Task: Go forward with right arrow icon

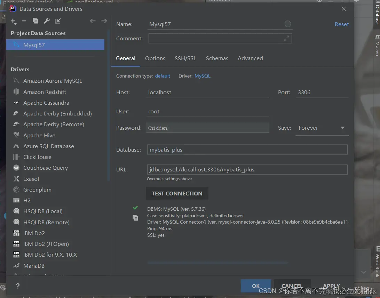Action: tap(104, 21)
